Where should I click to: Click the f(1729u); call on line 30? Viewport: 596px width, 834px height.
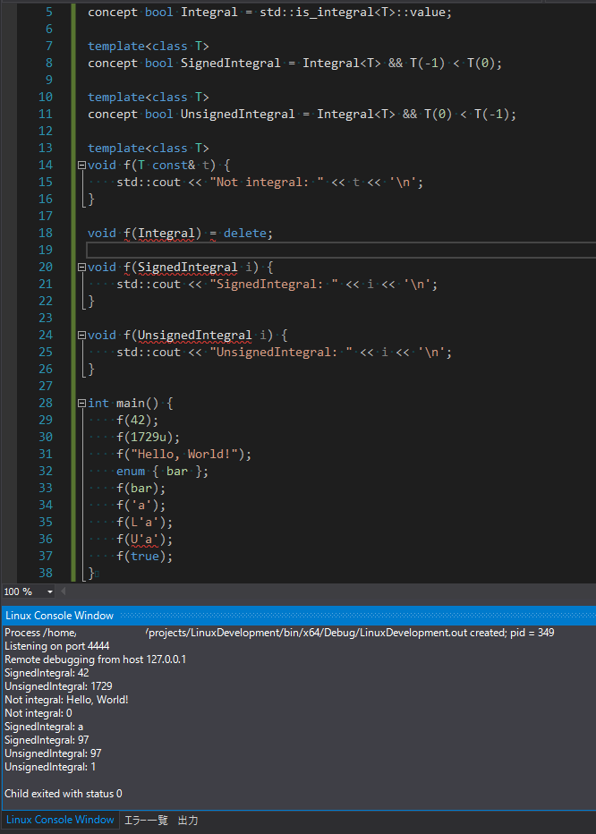(149, 438)
